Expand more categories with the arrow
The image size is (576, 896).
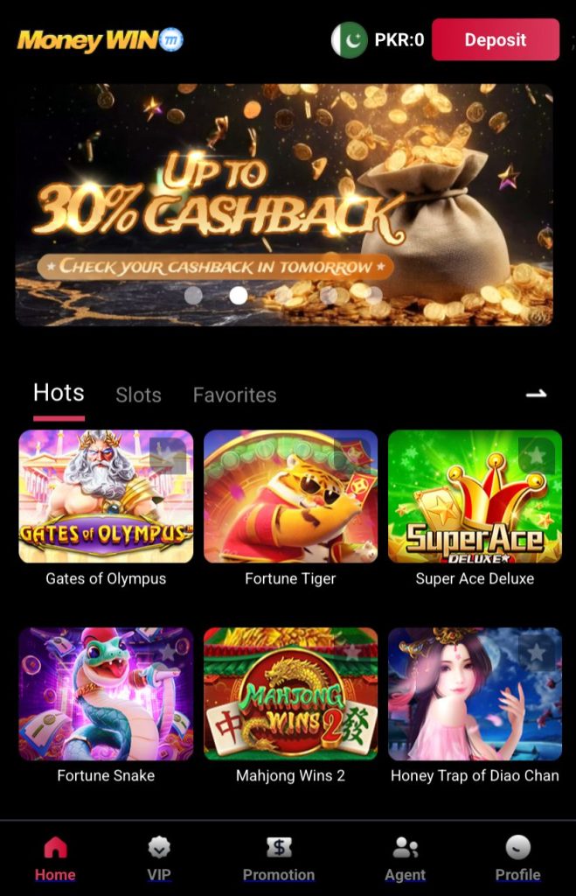pyautogui.click(x=536, y=394)
